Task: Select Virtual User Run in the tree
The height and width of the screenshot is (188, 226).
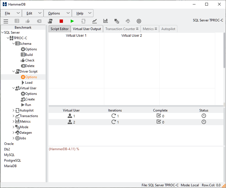Action: [26, 105]
